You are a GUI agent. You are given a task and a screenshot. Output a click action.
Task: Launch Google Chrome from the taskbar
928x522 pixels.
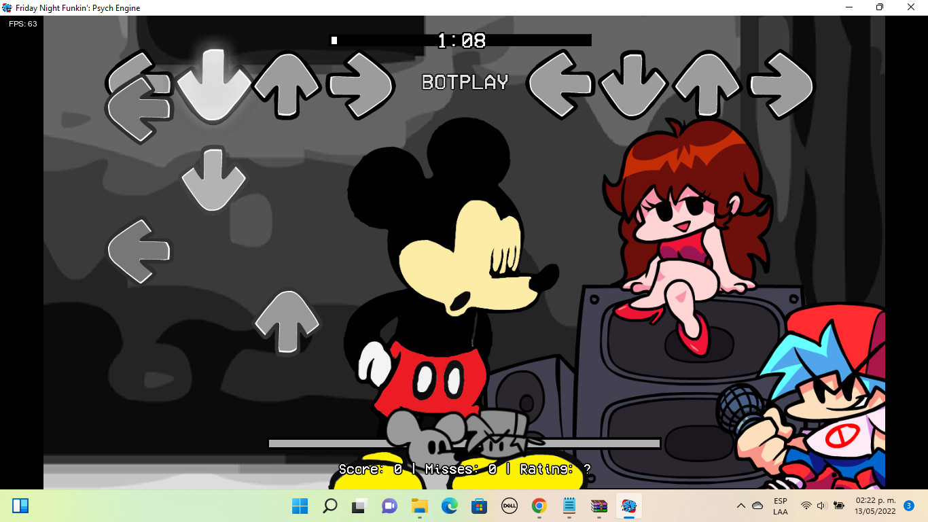[539, 506]
